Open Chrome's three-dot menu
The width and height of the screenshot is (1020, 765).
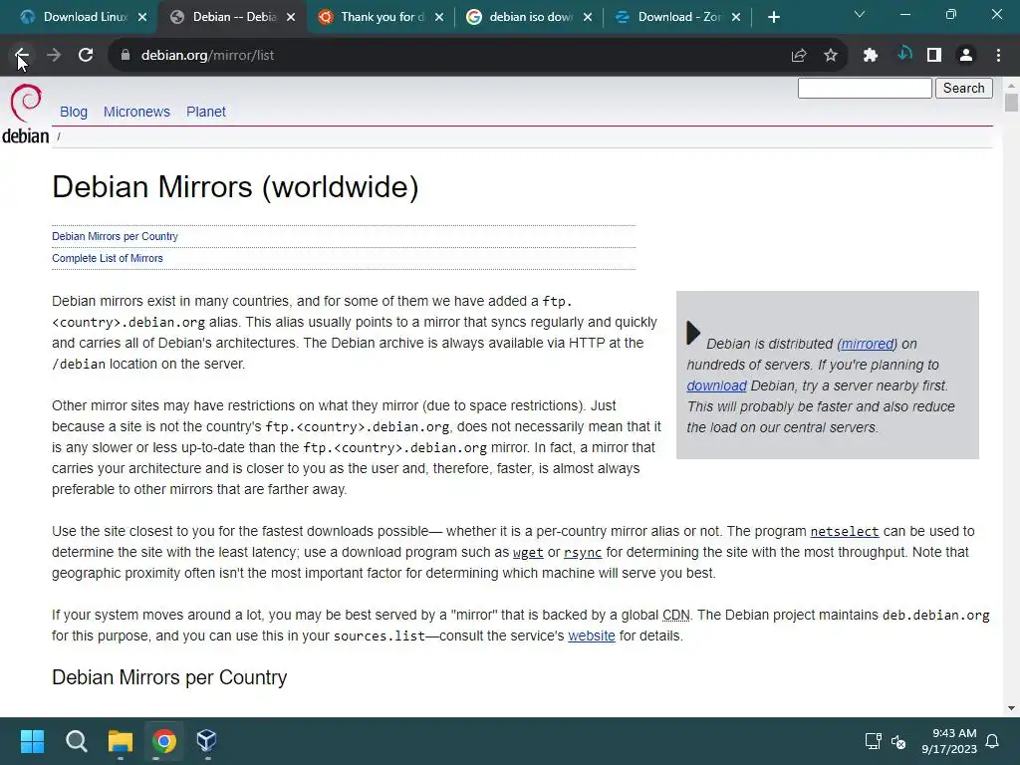998,56
